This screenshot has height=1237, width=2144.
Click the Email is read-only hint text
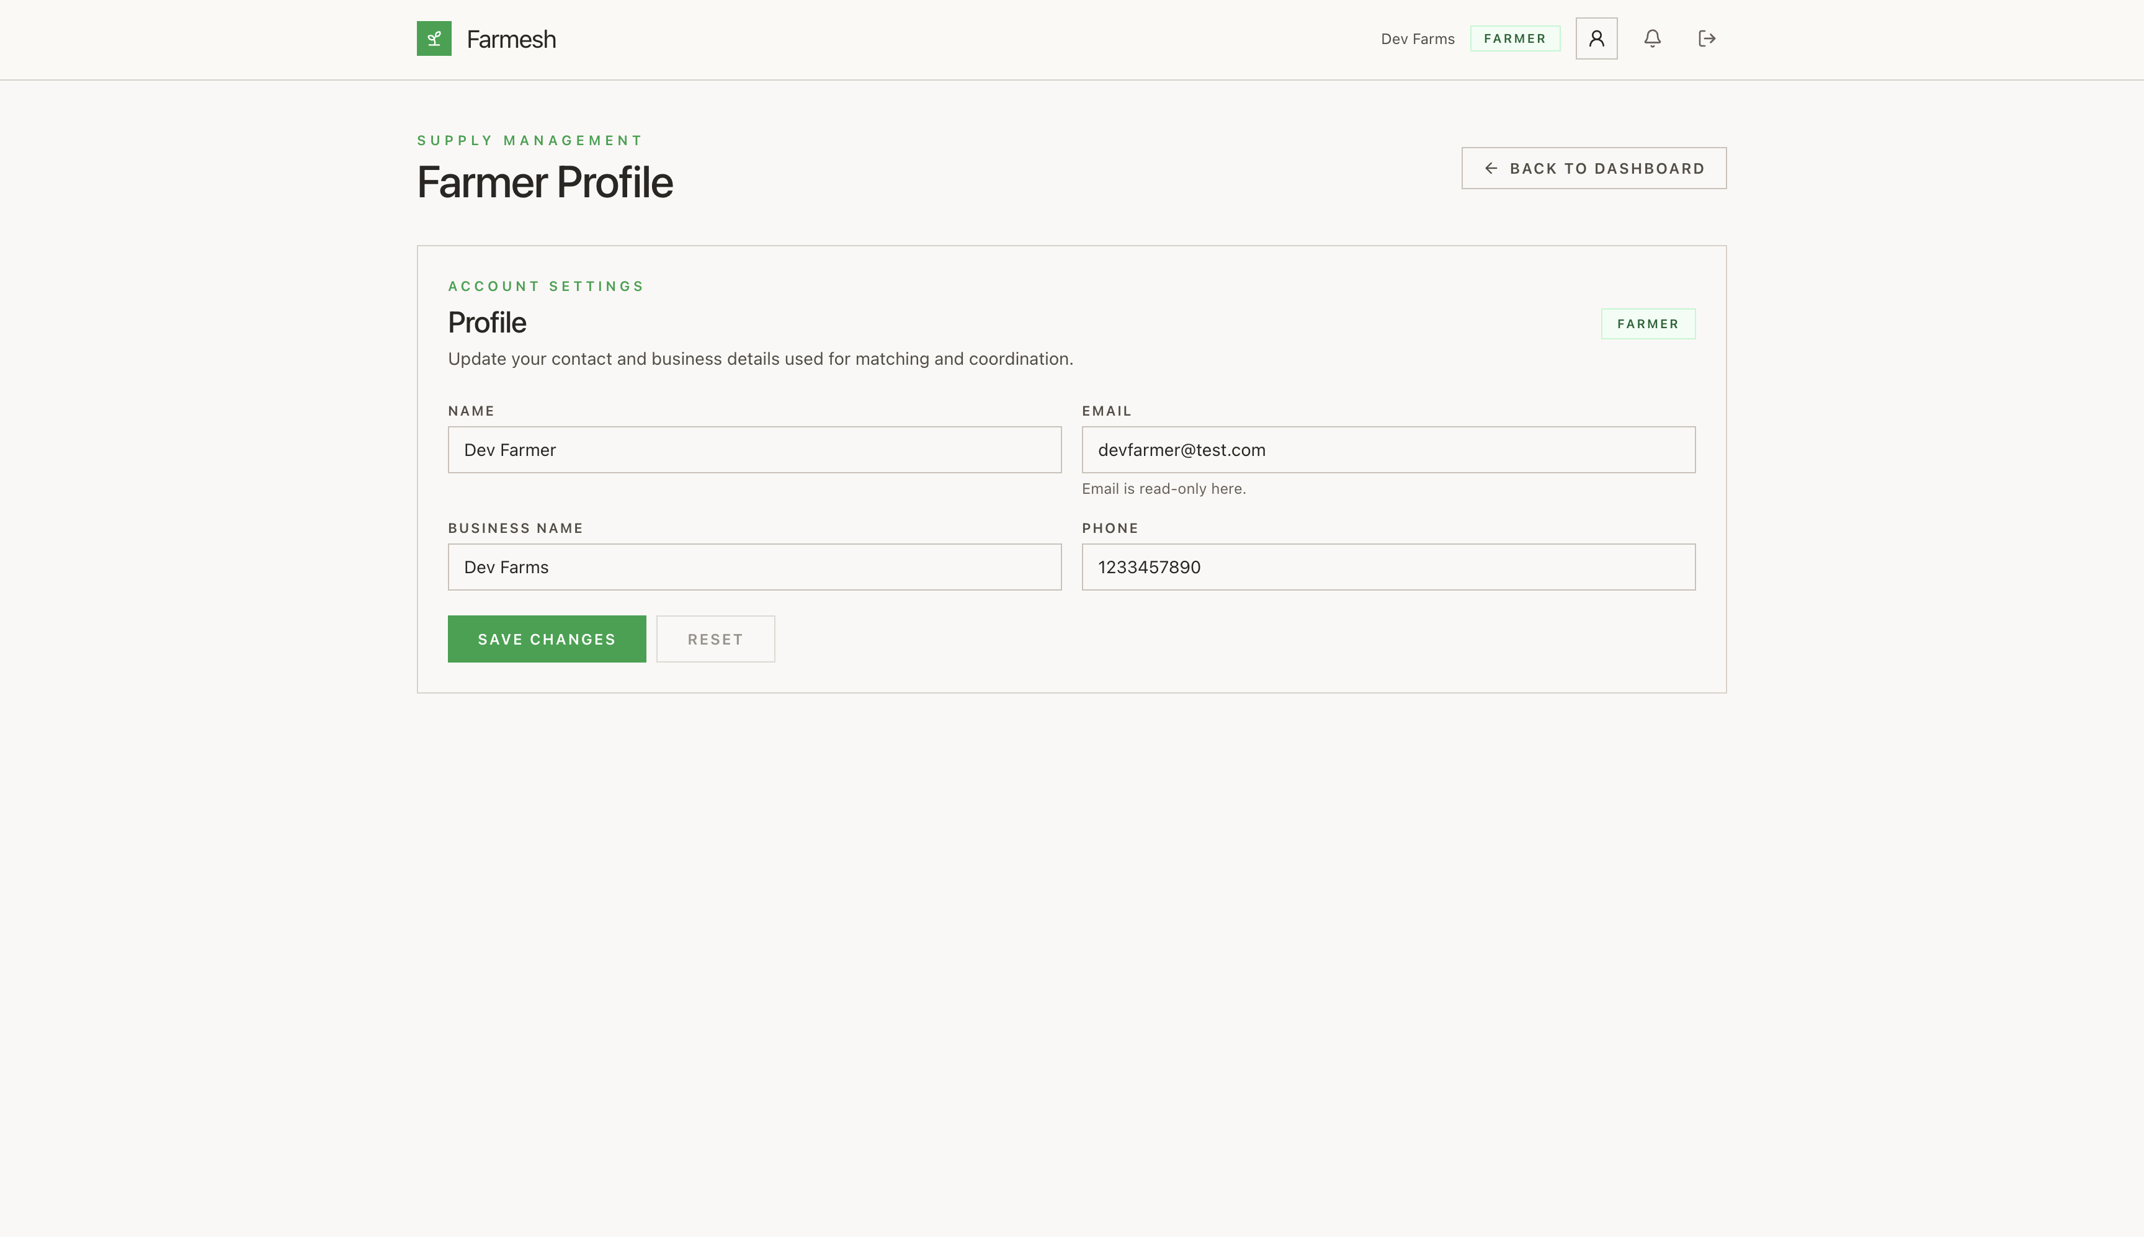pos(1163,488)
